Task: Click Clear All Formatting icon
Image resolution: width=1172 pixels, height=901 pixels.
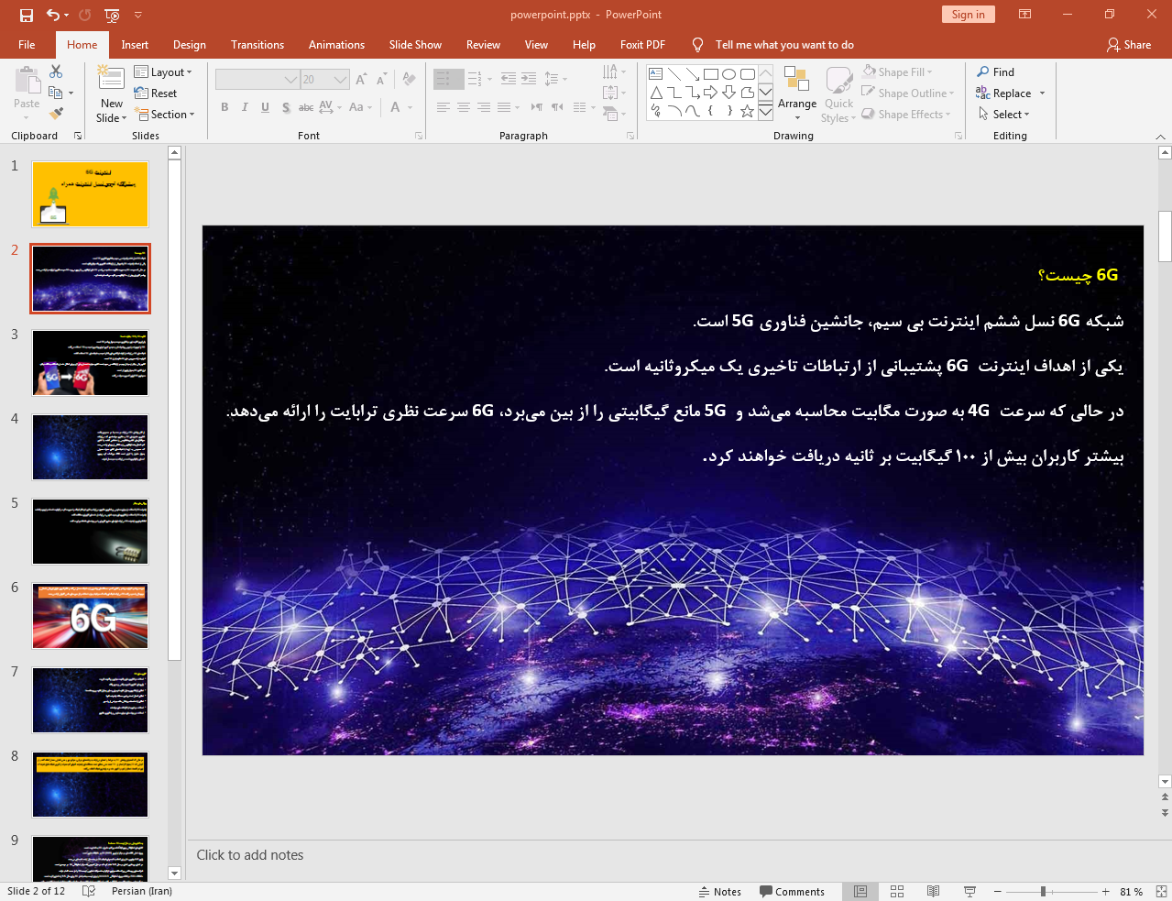Action: pyautogui.click(x=409, y=80)
